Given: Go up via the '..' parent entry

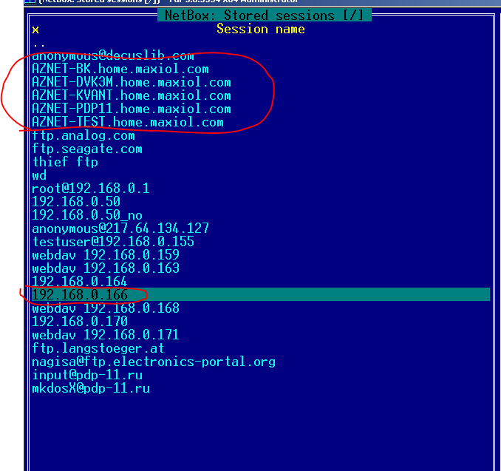Looking at the screenshot, I should point(38,43).
